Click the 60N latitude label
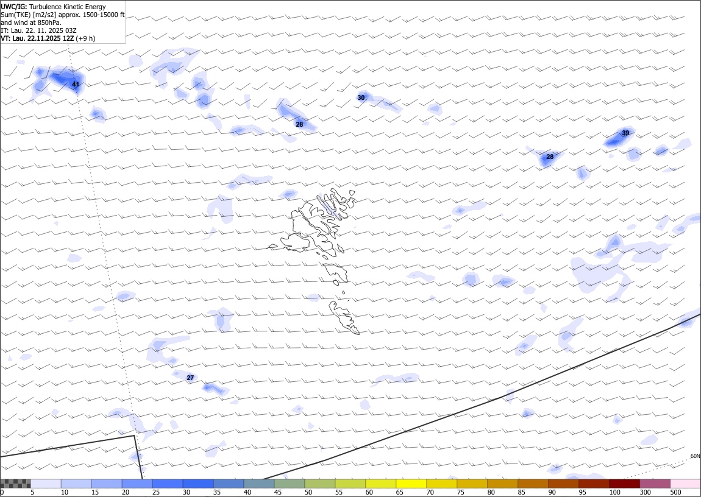The image size is (701, 497). coord(695,456)
